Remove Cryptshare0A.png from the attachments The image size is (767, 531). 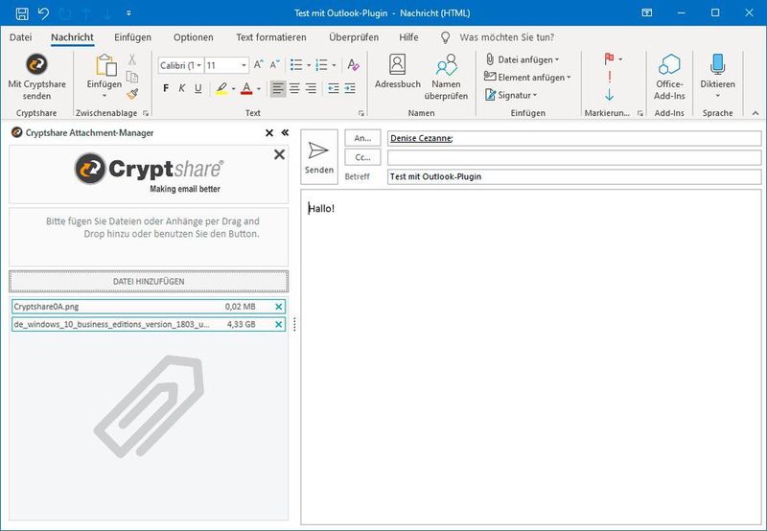pyautogui.click(x=279, y=307)
